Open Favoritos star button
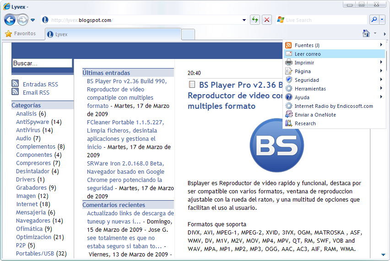The image size is (390, 261). point(20,33)
